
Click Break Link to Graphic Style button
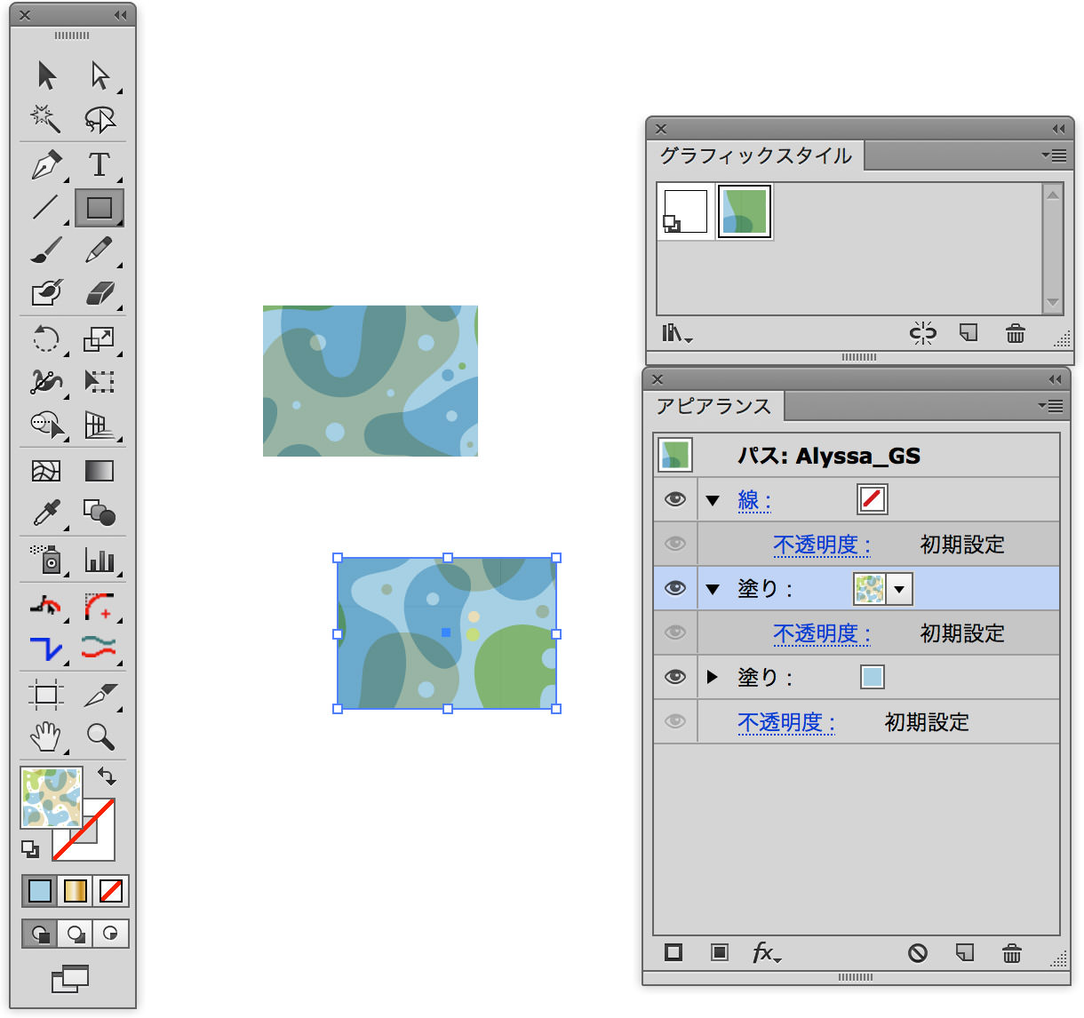click(x=923, y=333)
